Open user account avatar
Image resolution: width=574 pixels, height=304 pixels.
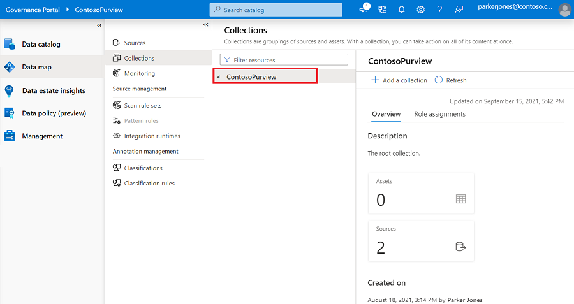coord(564,10)
